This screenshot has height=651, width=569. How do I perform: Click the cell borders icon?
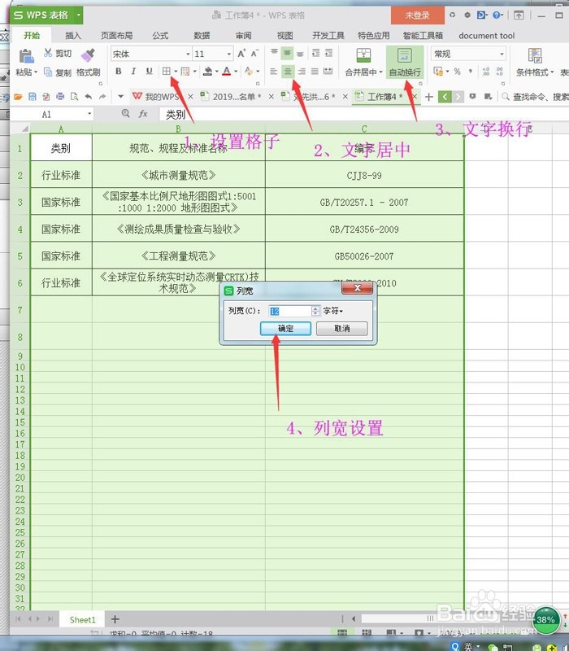tap(167, 72)
